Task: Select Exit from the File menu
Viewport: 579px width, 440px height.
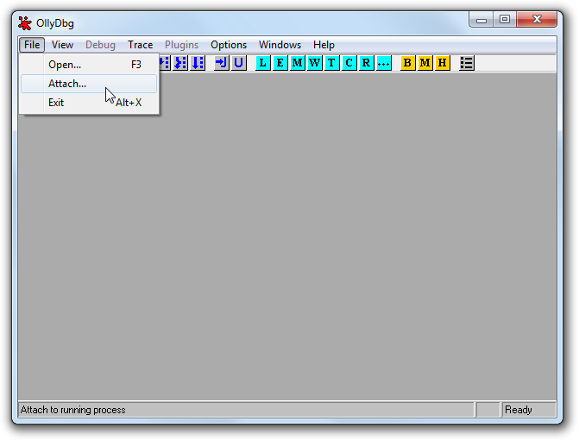Action: 89,103
